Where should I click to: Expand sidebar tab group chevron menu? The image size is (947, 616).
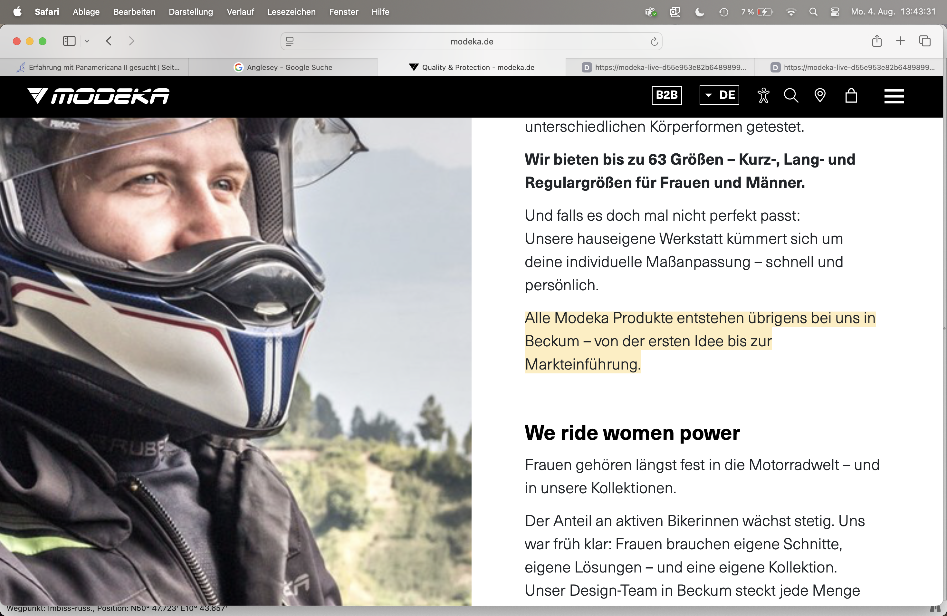pyautogui.click(x=87, y=41)
